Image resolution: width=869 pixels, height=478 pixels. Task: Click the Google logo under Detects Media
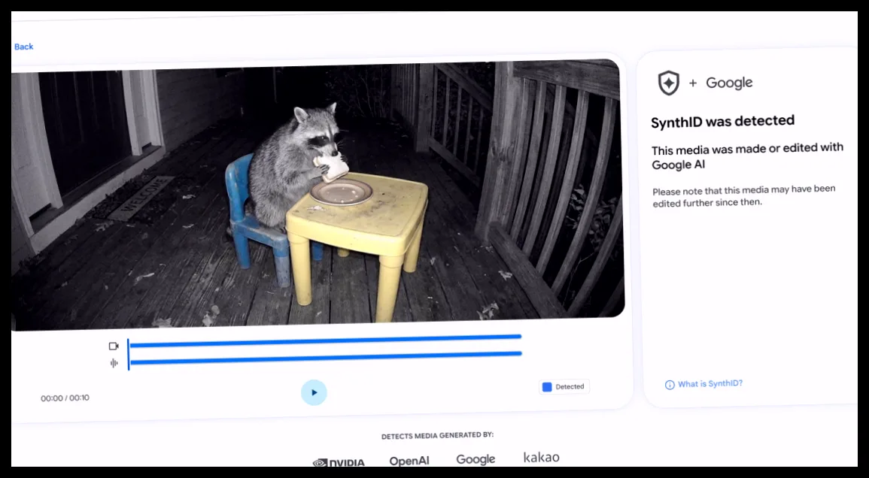coord(476,459)
